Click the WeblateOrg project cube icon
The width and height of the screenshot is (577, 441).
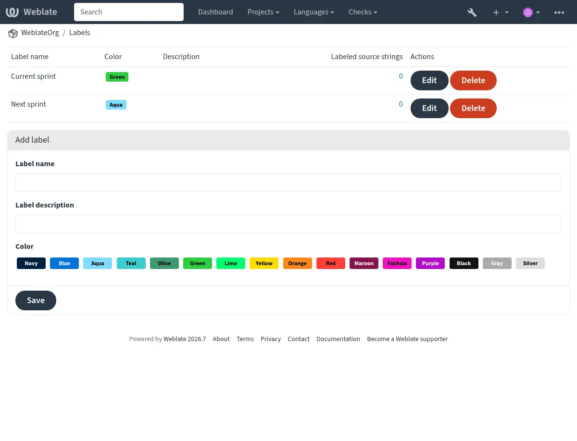point(13,33)
